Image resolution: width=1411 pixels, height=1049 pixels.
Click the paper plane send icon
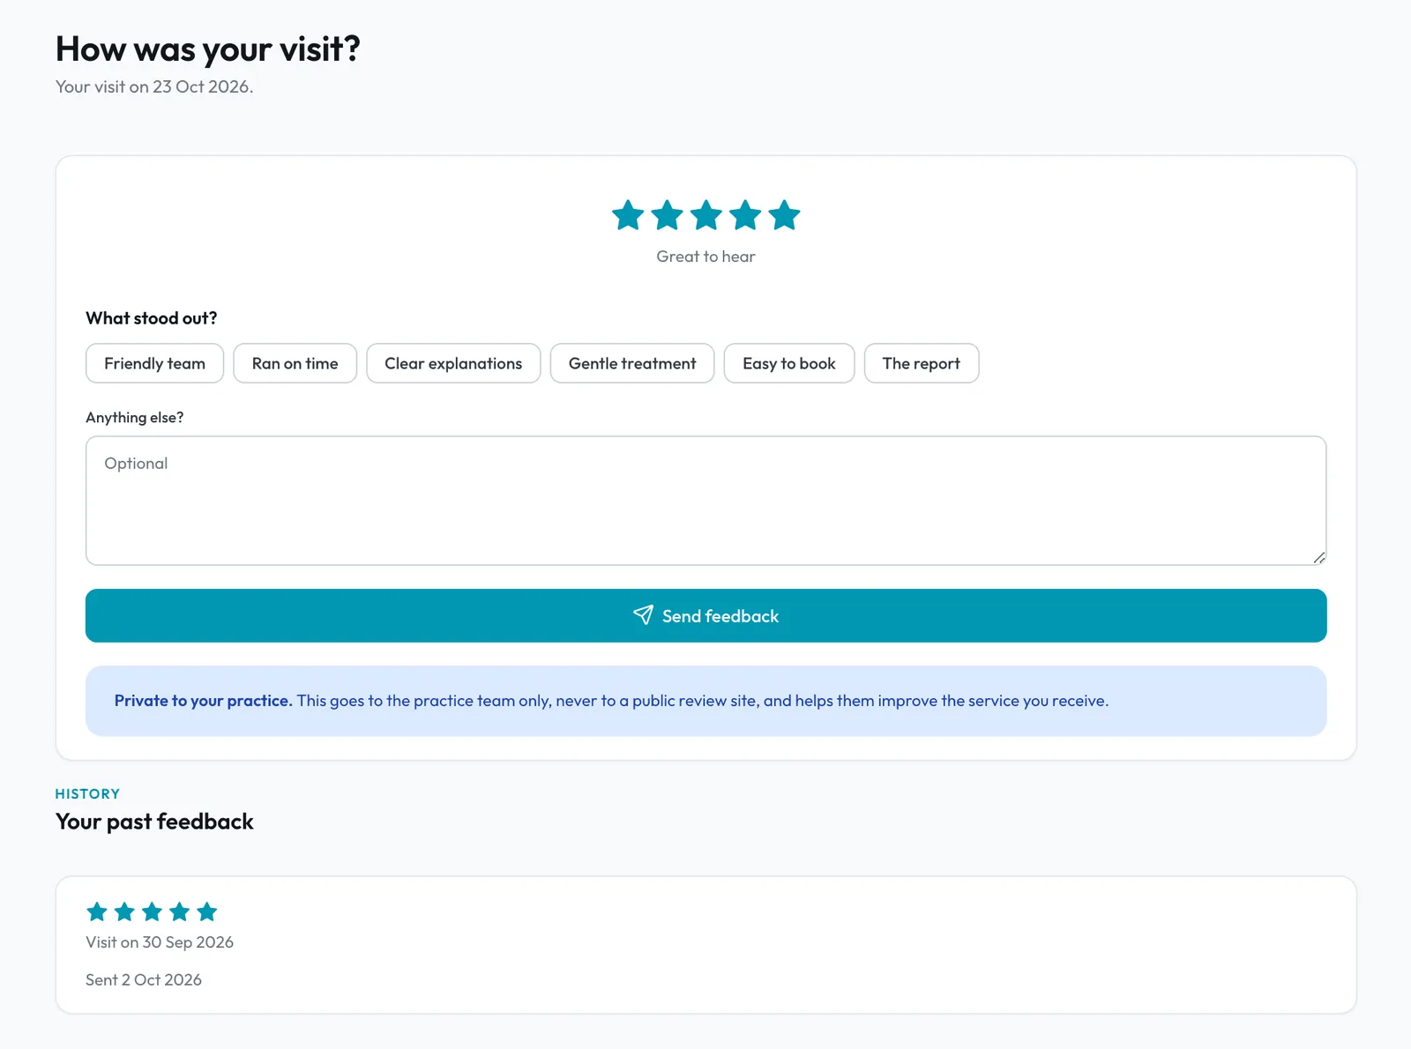click(x=643, y=615)
